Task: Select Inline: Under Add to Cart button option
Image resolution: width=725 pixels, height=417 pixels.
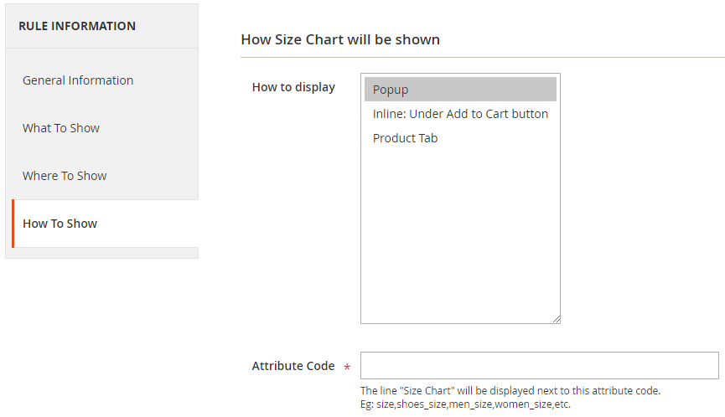Action: (x=460, y=114)
